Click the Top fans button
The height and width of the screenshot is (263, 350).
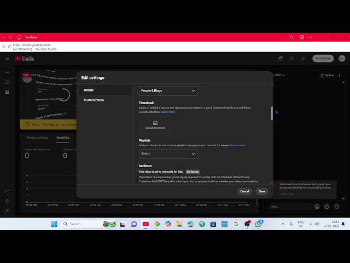coord(327,75)
